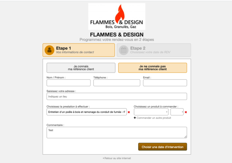Click the Etape 1 person icon
232x163 pixels.
[50, 50]
